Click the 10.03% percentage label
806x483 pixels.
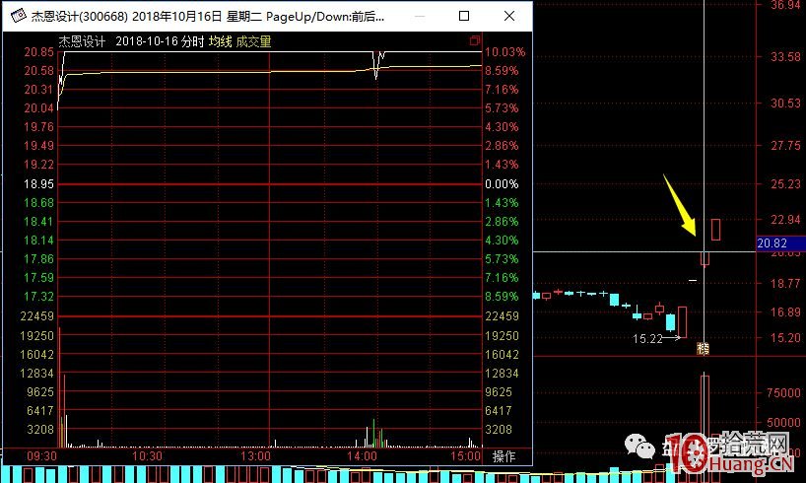click(505, 52)
